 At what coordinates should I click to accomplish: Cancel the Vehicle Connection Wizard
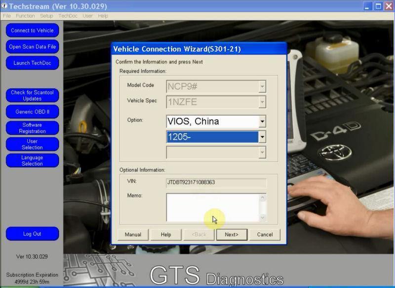coord(265,235)
